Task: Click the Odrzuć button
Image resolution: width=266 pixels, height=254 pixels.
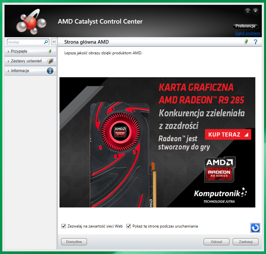Action: pos(217,242)
